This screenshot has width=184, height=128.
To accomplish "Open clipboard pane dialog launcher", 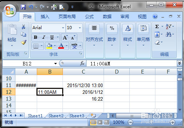I will tap(26, 53).
